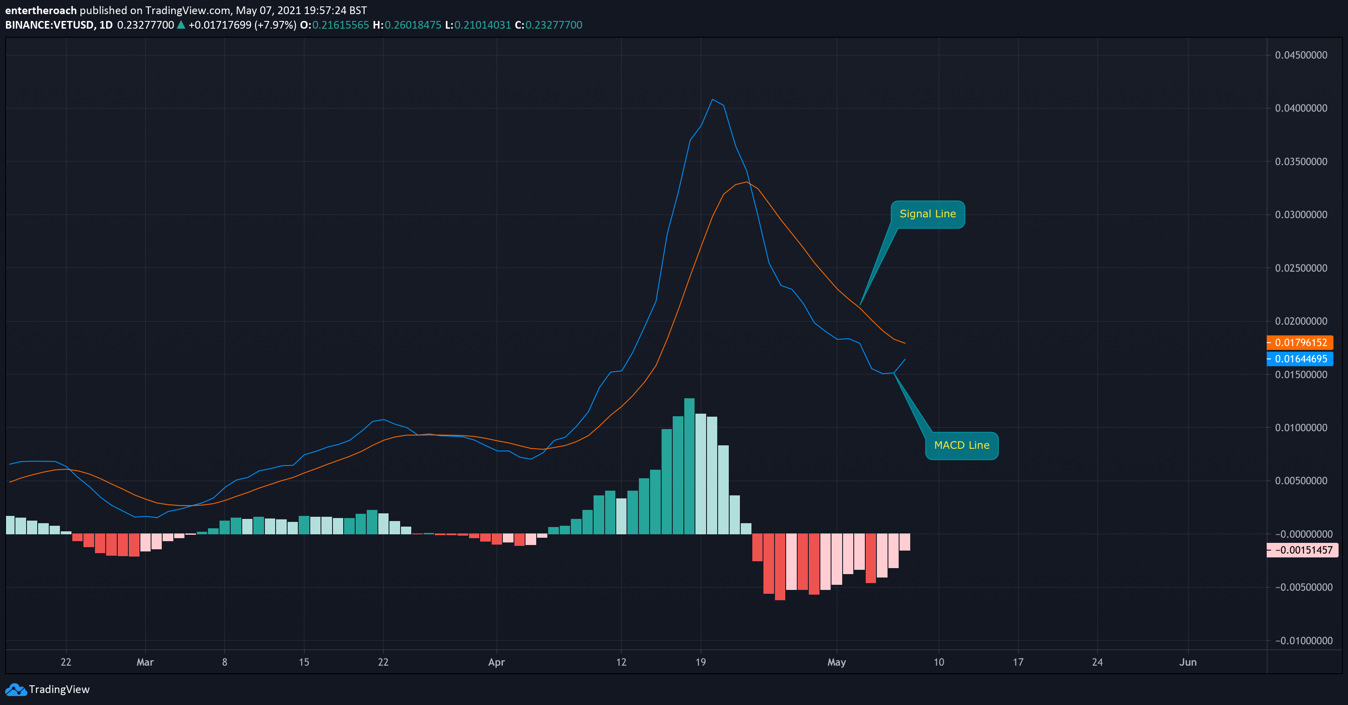Click the Mar label on time axis
The image size is (1348, 705).
[x=145, y=662]
